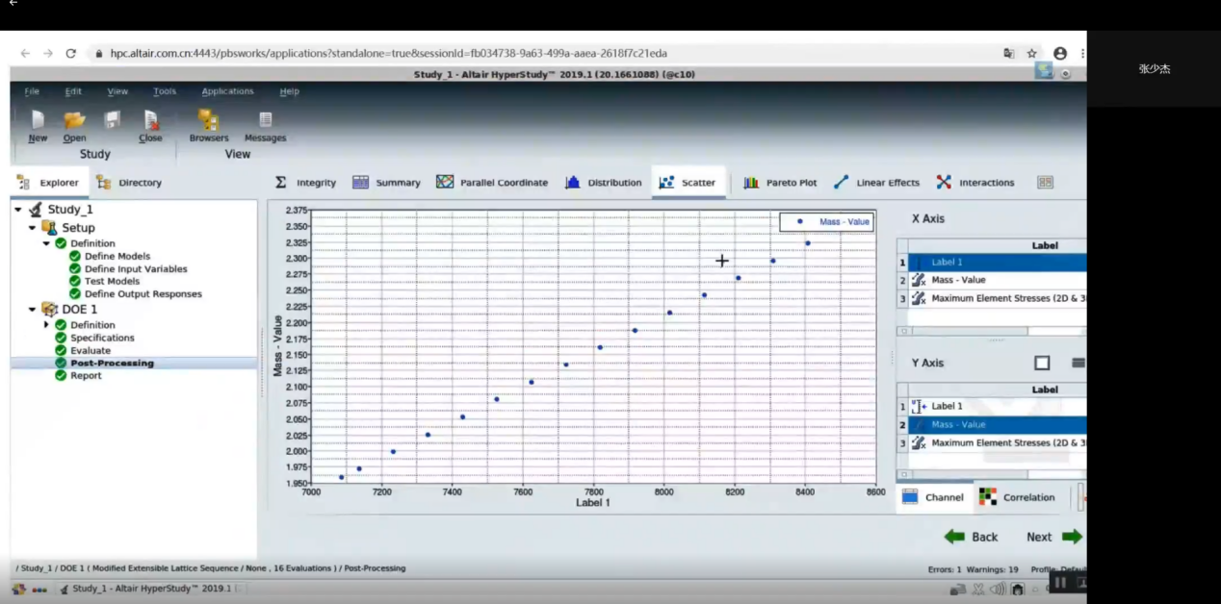Click the Open study folder icon
Image resolution: width=1221 pixels, height=604 pixels.
[x=74, y=120]
